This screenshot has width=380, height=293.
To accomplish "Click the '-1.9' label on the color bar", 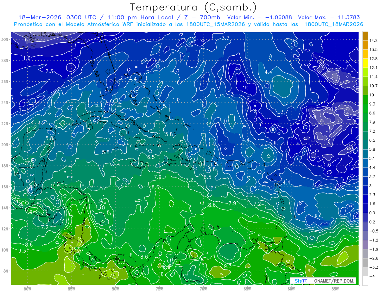I will point(373,249).
